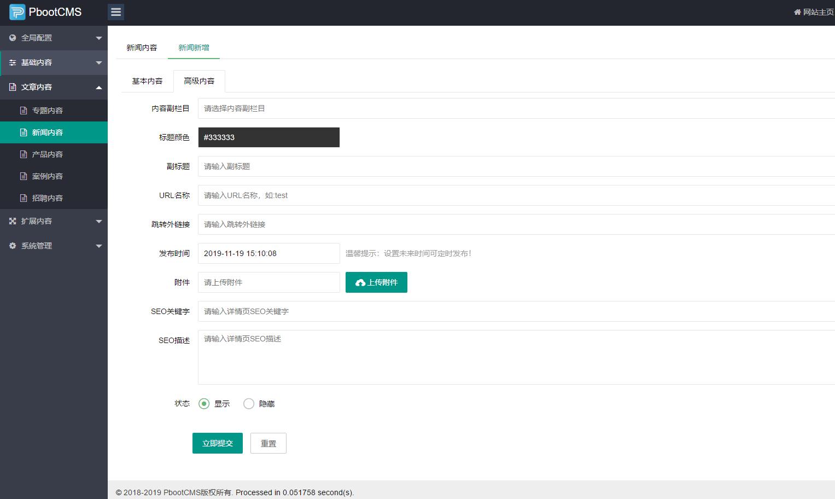Click the expand-arrows icon beside 扩展内容
Image resolution: width=835 pixels, height=499 pixels.
[13, 221]
